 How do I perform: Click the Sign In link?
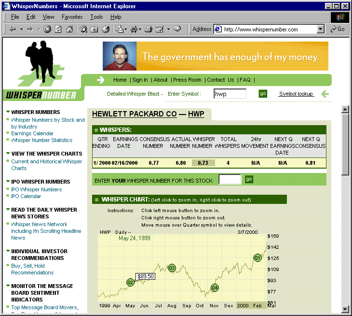point(140,80)
